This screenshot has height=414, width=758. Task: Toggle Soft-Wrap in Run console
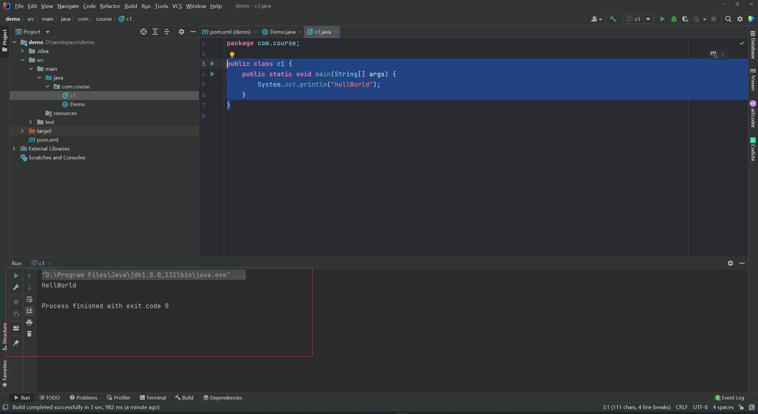click(x=29, y=300)
